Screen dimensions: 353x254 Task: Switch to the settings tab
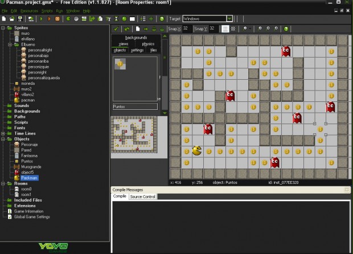[x=137, y=50]
